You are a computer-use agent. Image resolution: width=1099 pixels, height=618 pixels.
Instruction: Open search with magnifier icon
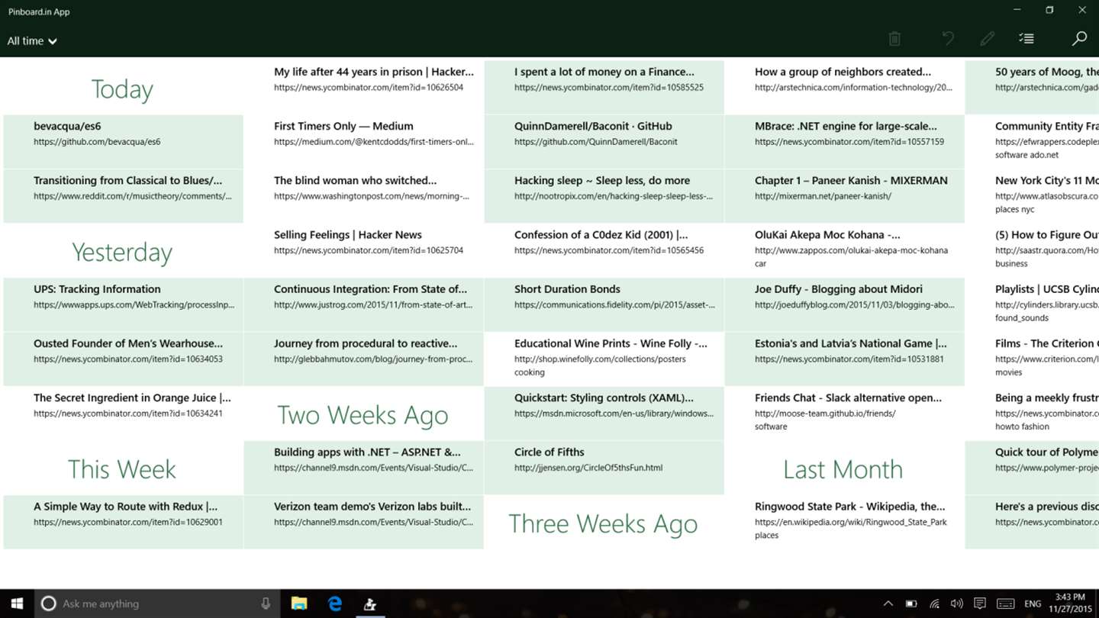click(x=1079, y=38)
